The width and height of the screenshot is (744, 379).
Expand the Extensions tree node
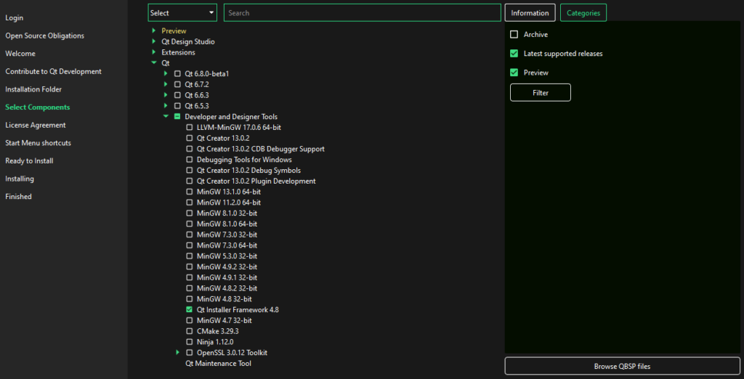[154, 52]
